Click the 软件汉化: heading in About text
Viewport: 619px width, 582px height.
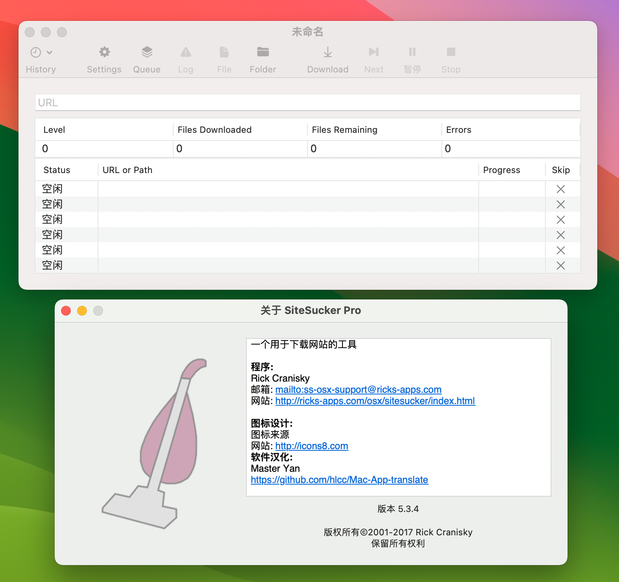(272, 457)
